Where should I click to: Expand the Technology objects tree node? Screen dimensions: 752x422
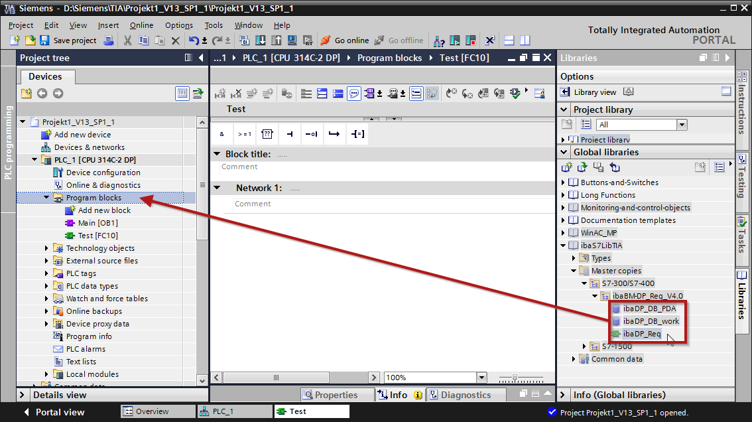tap(47, 248)
